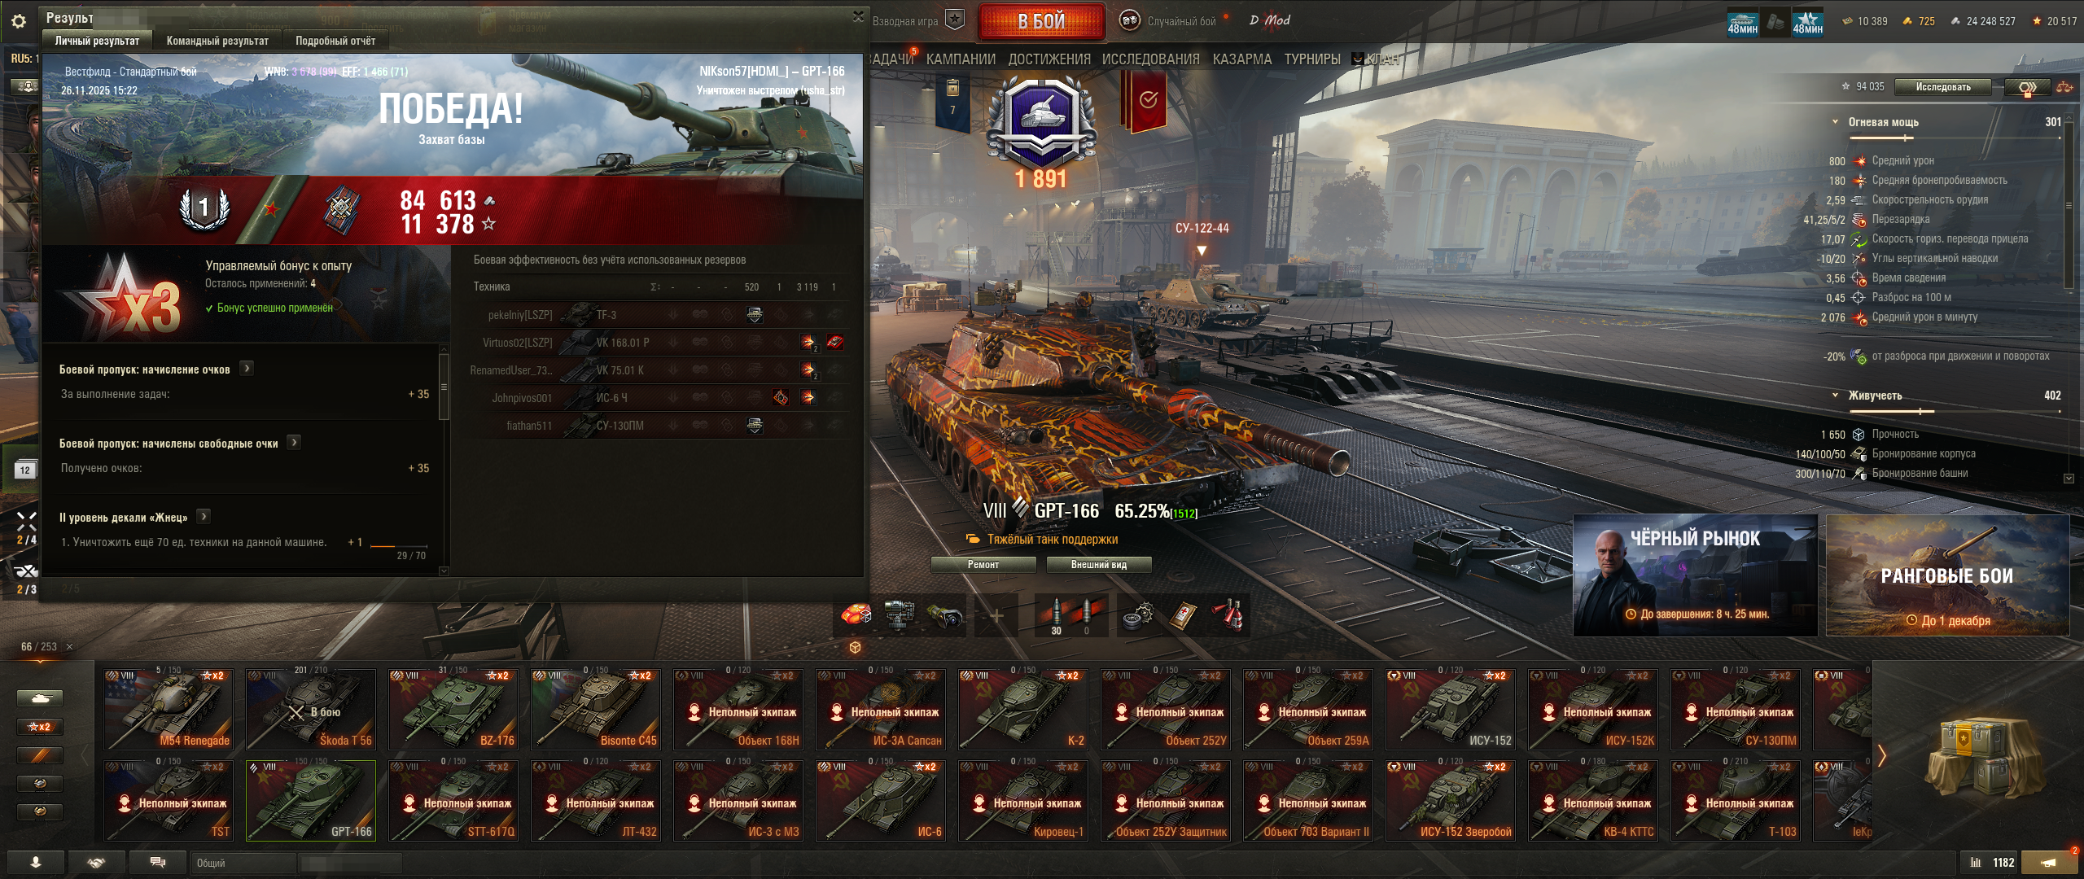Open the coated optics equipment slot
The height and width of the screenshot is (879, 2084).
coord(946,616)
